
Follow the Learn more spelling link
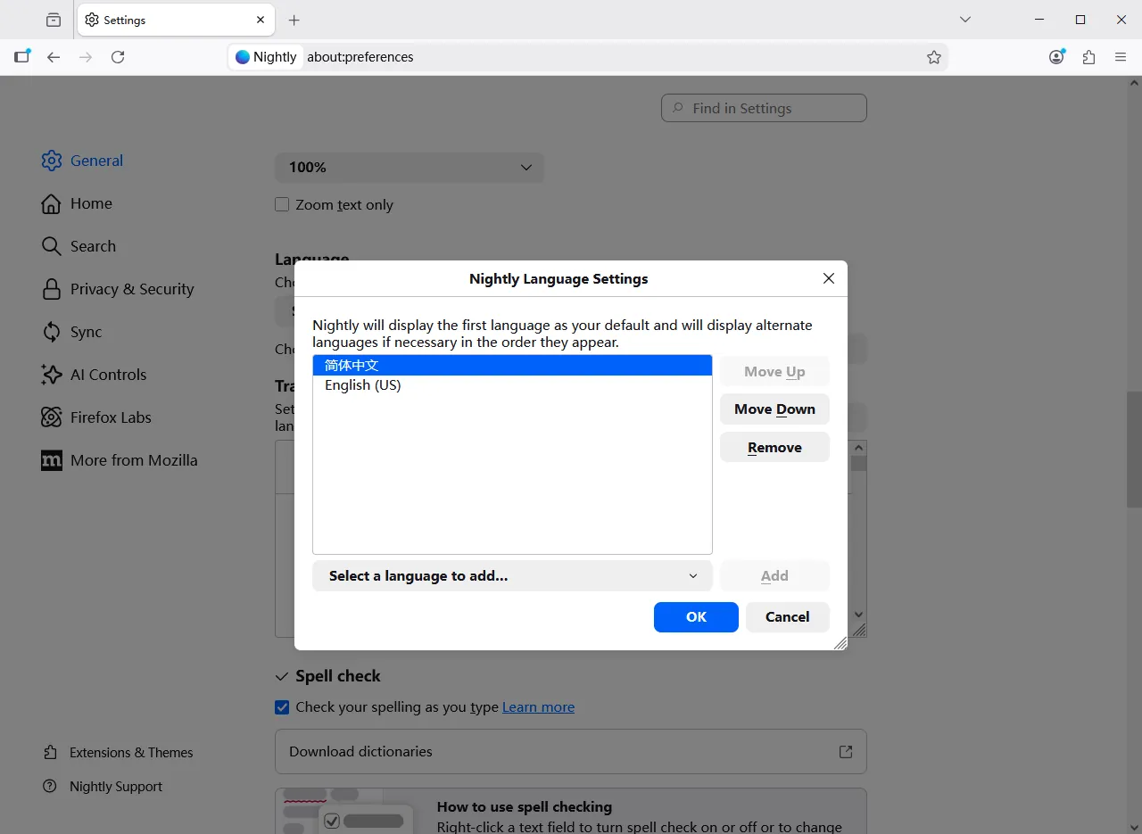point(538,706)
